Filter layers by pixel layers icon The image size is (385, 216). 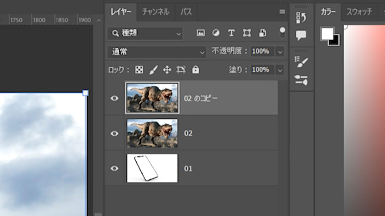tap(201, 33)
